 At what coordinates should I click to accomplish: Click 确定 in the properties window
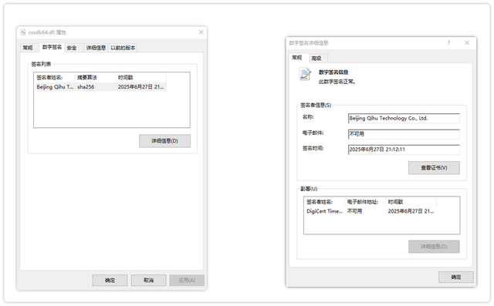click(x=110, y=281)
